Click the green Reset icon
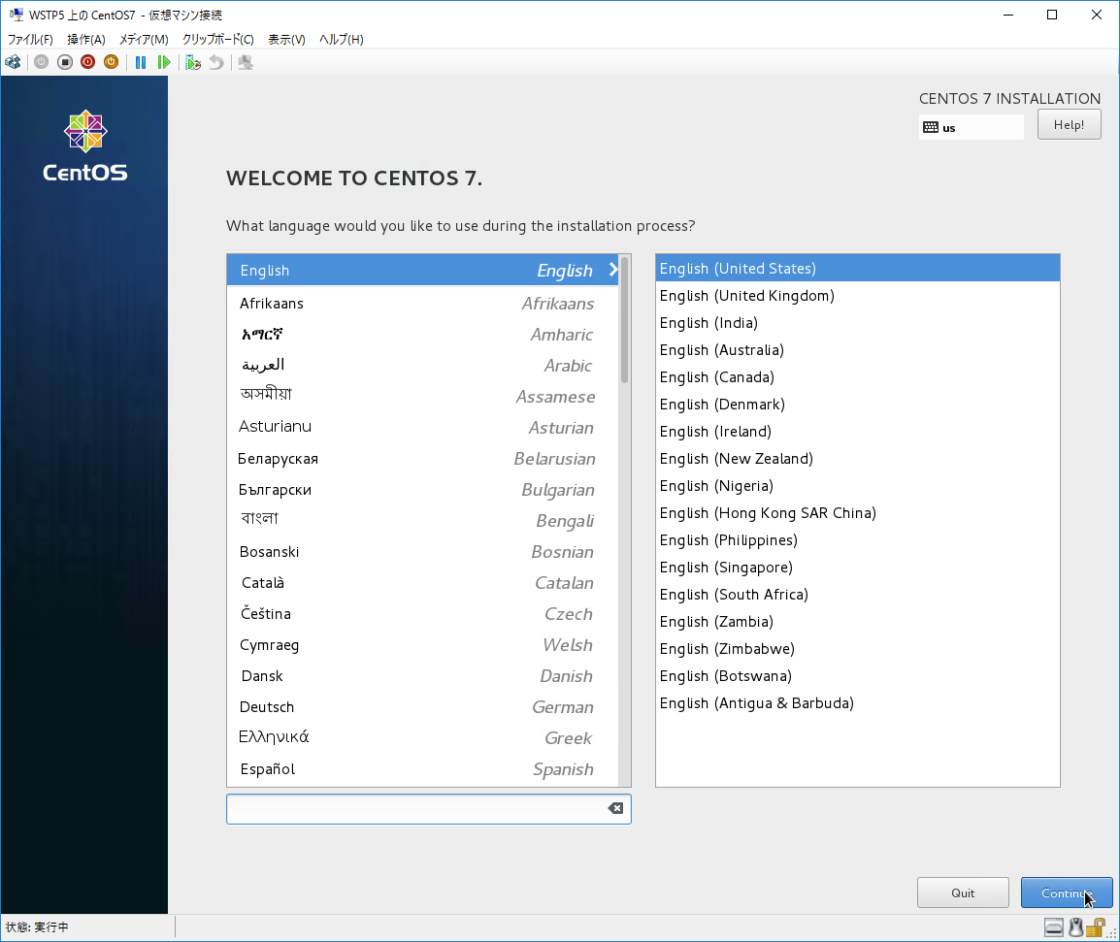Screen dimensions: 1120x942 click(164, 62)
